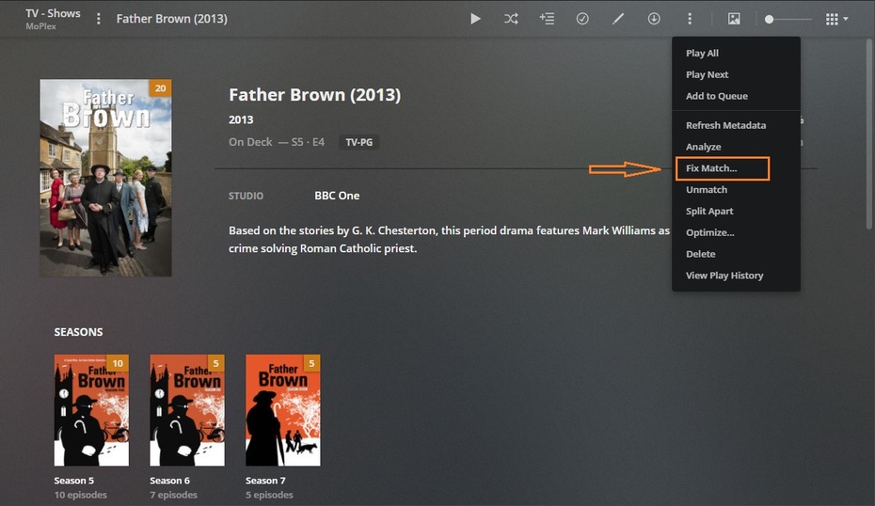The height and width of the screenshot is (506, 875).
Task: Shuffle the Father Brown episodes
Action: click(x=511, y=19)
